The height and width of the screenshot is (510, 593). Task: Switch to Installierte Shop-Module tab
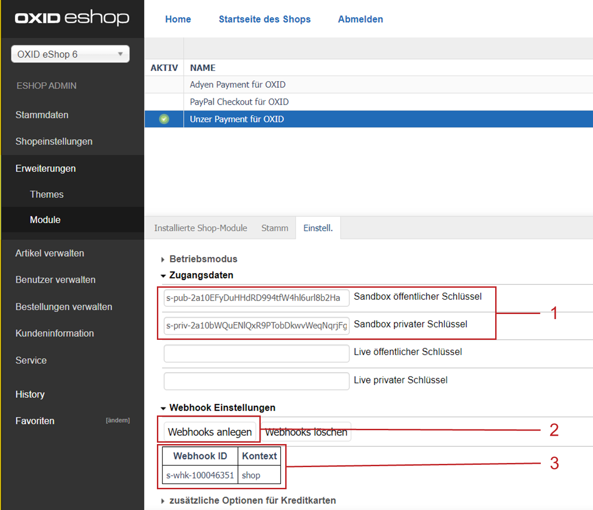(201, 228)
